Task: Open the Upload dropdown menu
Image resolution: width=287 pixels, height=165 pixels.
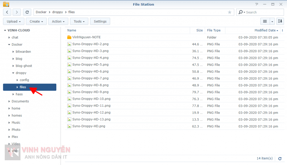Action: point(14,21)
